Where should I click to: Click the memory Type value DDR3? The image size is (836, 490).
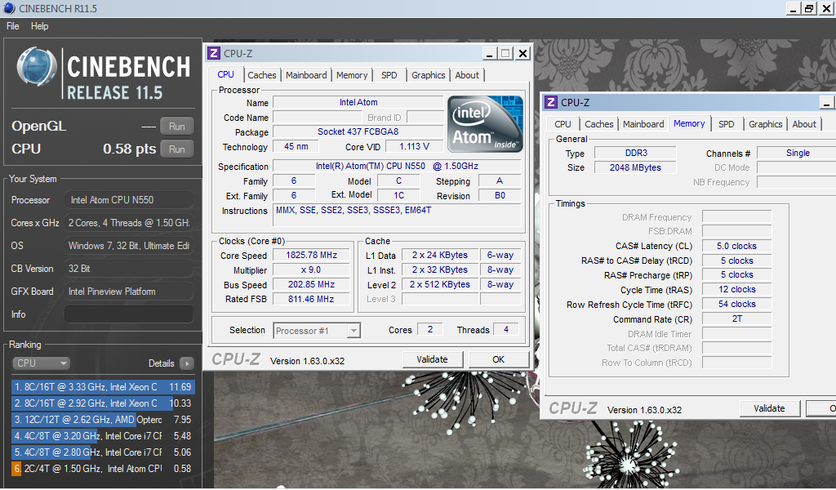click(x=635, y=153)
